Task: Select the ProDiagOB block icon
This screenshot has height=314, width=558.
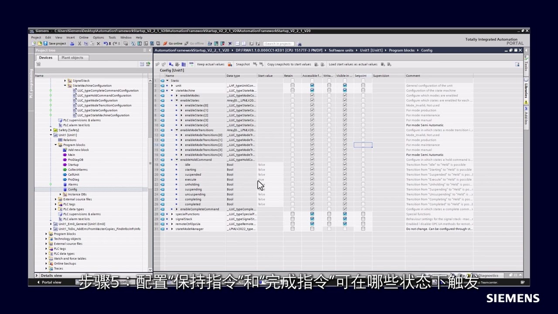Action: (x=65, y=160)
